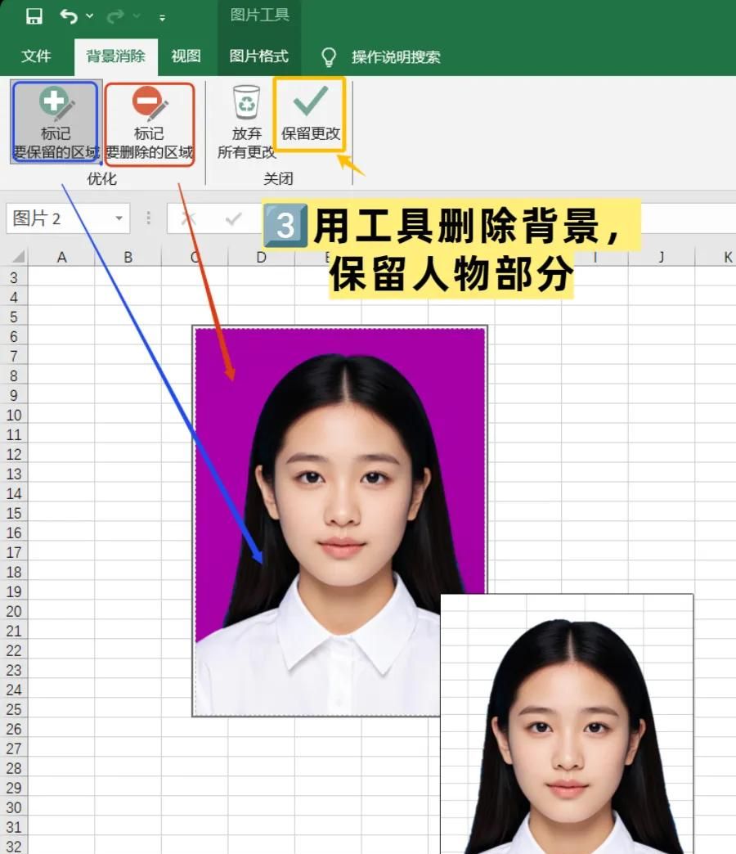Click the Cancel (X) icon in the formula bar
The width and height of the screenshot is (736, 854).
coord(190,218)
